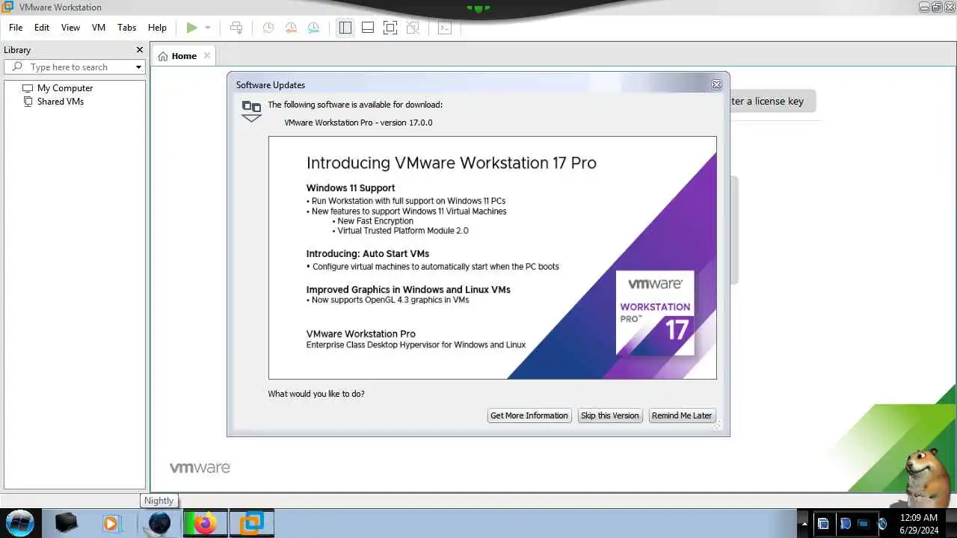Open the Nightly browser taskbar icon
Viewport: 957px width, 538px height.
(159, 523)
